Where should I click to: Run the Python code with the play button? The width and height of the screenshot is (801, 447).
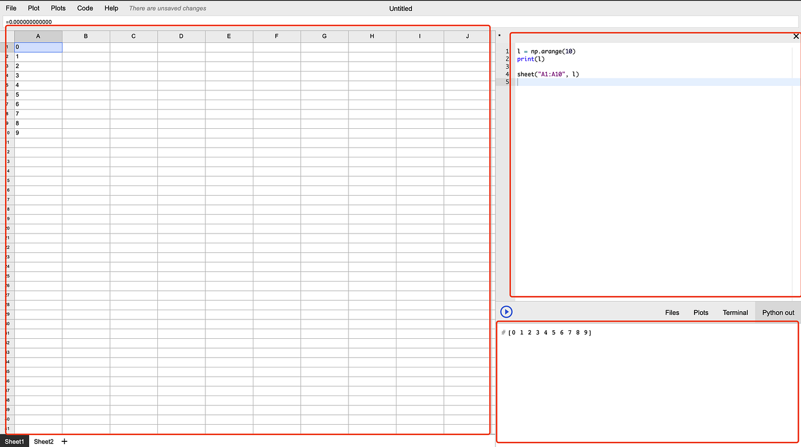506,311
